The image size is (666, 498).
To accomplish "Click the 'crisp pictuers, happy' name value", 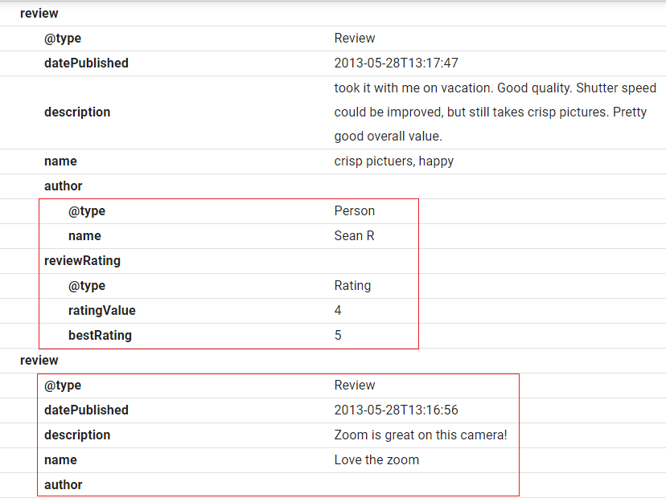I will 393,161.
